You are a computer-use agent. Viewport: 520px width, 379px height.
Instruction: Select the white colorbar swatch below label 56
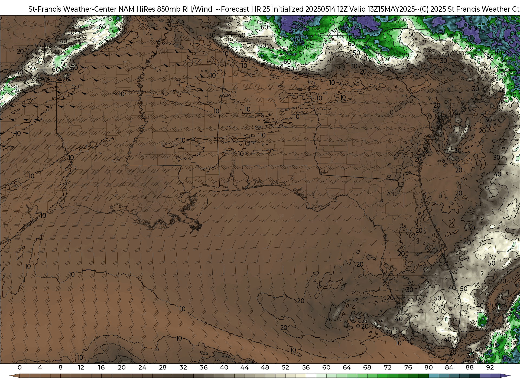(311, 376)
